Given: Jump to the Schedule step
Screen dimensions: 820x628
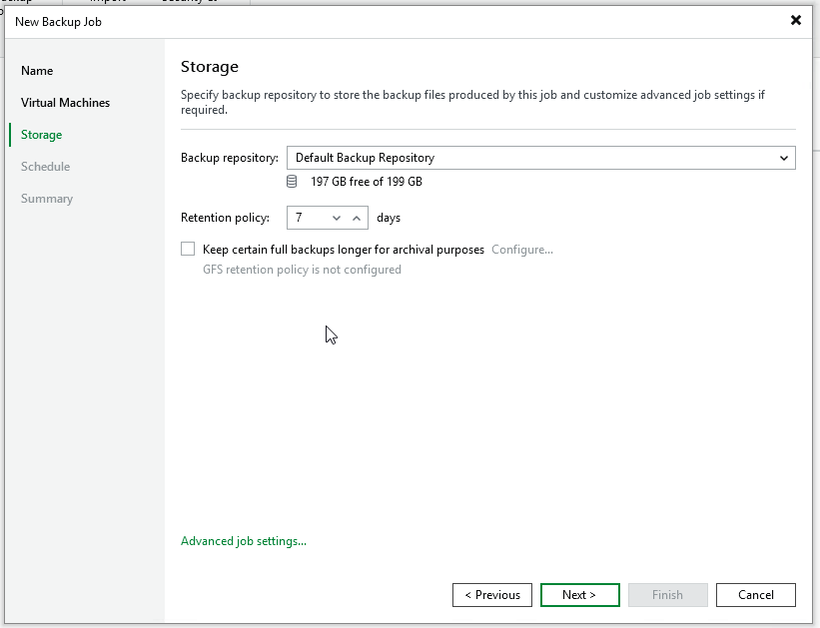Looking at the screenshot, I should click(x=45, y=167).
